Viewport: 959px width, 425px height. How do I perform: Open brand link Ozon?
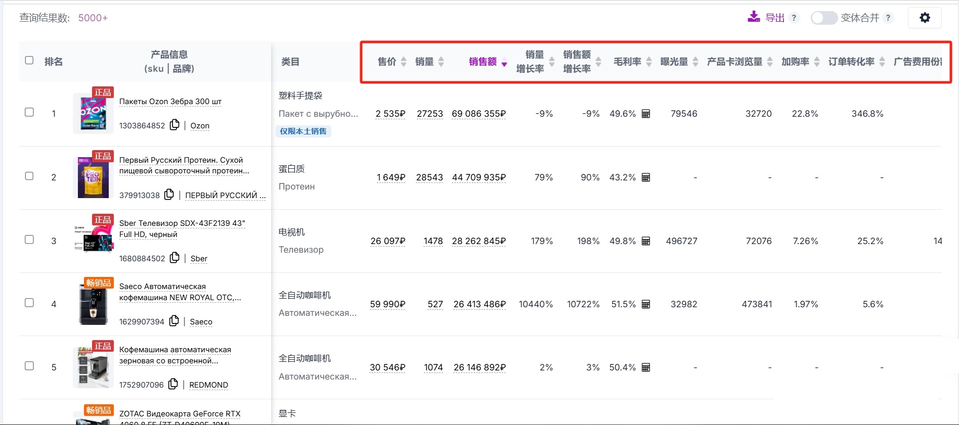click(x=200, y=126)
